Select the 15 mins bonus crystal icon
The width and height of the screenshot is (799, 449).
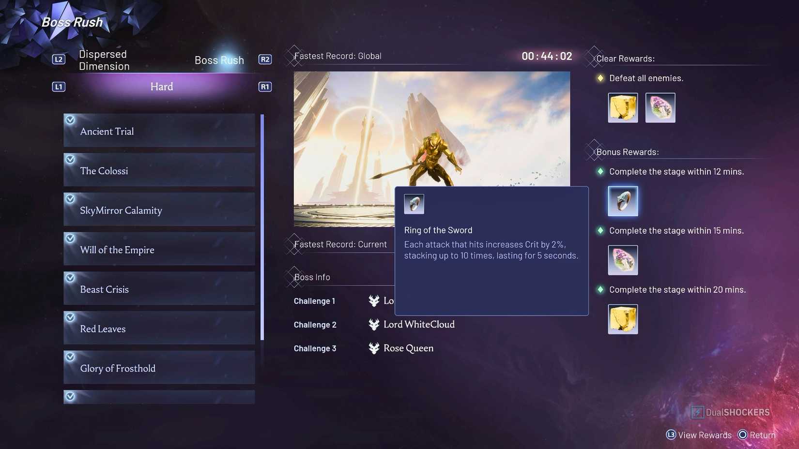point(623,260)
